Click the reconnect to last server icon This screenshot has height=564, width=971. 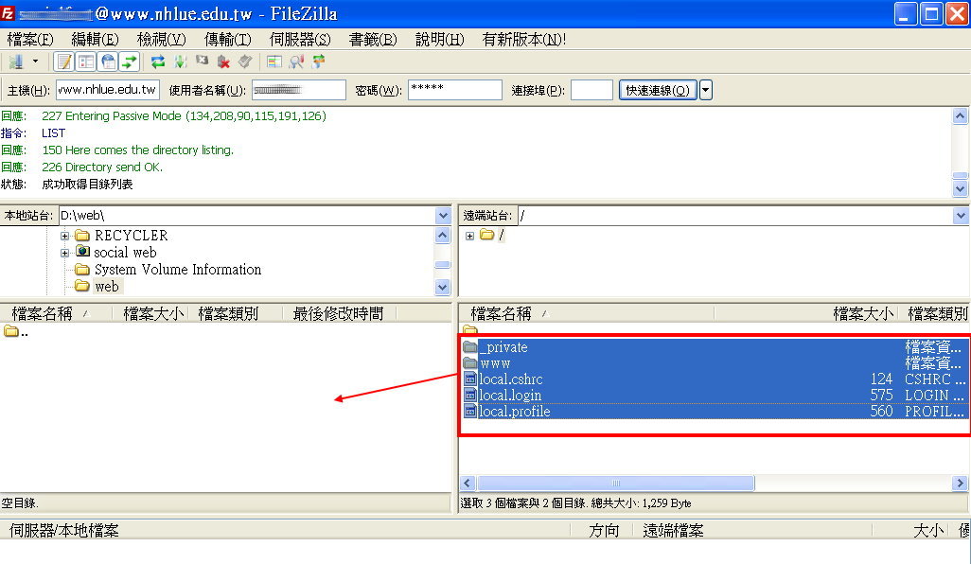245,62
